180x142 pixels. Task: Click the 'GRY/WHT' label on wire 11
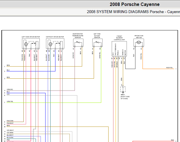(10, 130)
